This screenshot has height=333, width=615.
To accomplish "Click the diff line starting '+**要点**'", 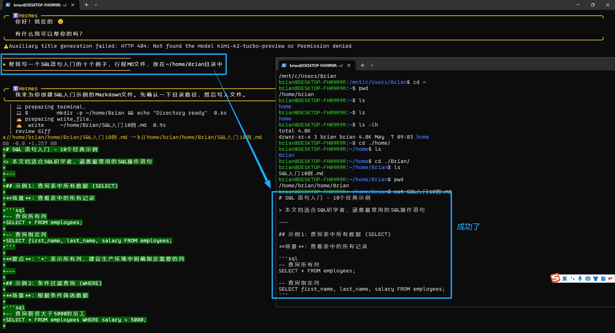I will pos(94,259).
